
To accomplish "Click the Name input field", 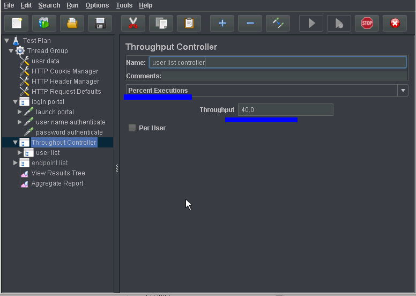I will 278,62.
